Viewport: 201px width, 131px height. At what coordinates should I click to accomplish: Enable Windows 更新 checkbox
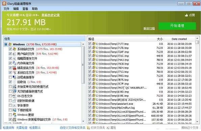pyautogui.click(x=10, y=115)
